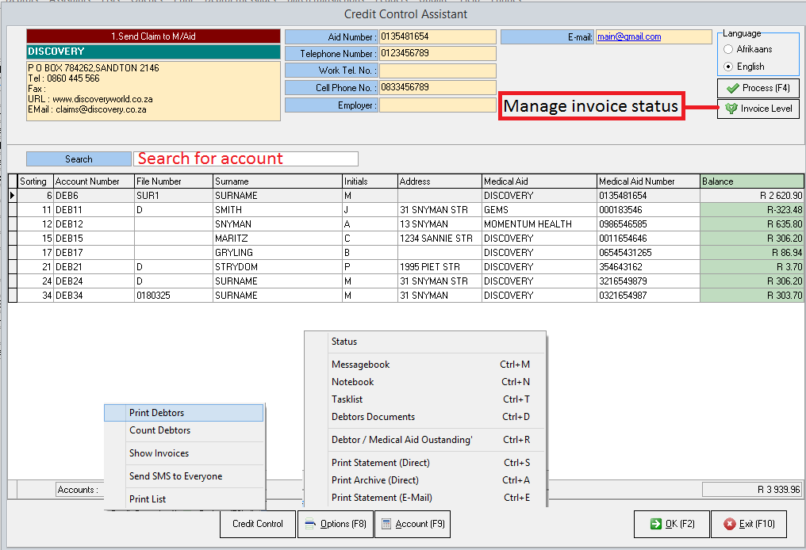Viewport: 806px width, 550px height.
Task: Select the English language radio button
Action: [728, 67]
